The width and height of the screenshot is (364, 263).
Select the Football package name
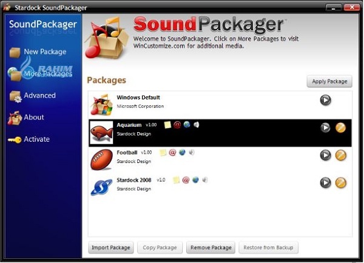127,153
